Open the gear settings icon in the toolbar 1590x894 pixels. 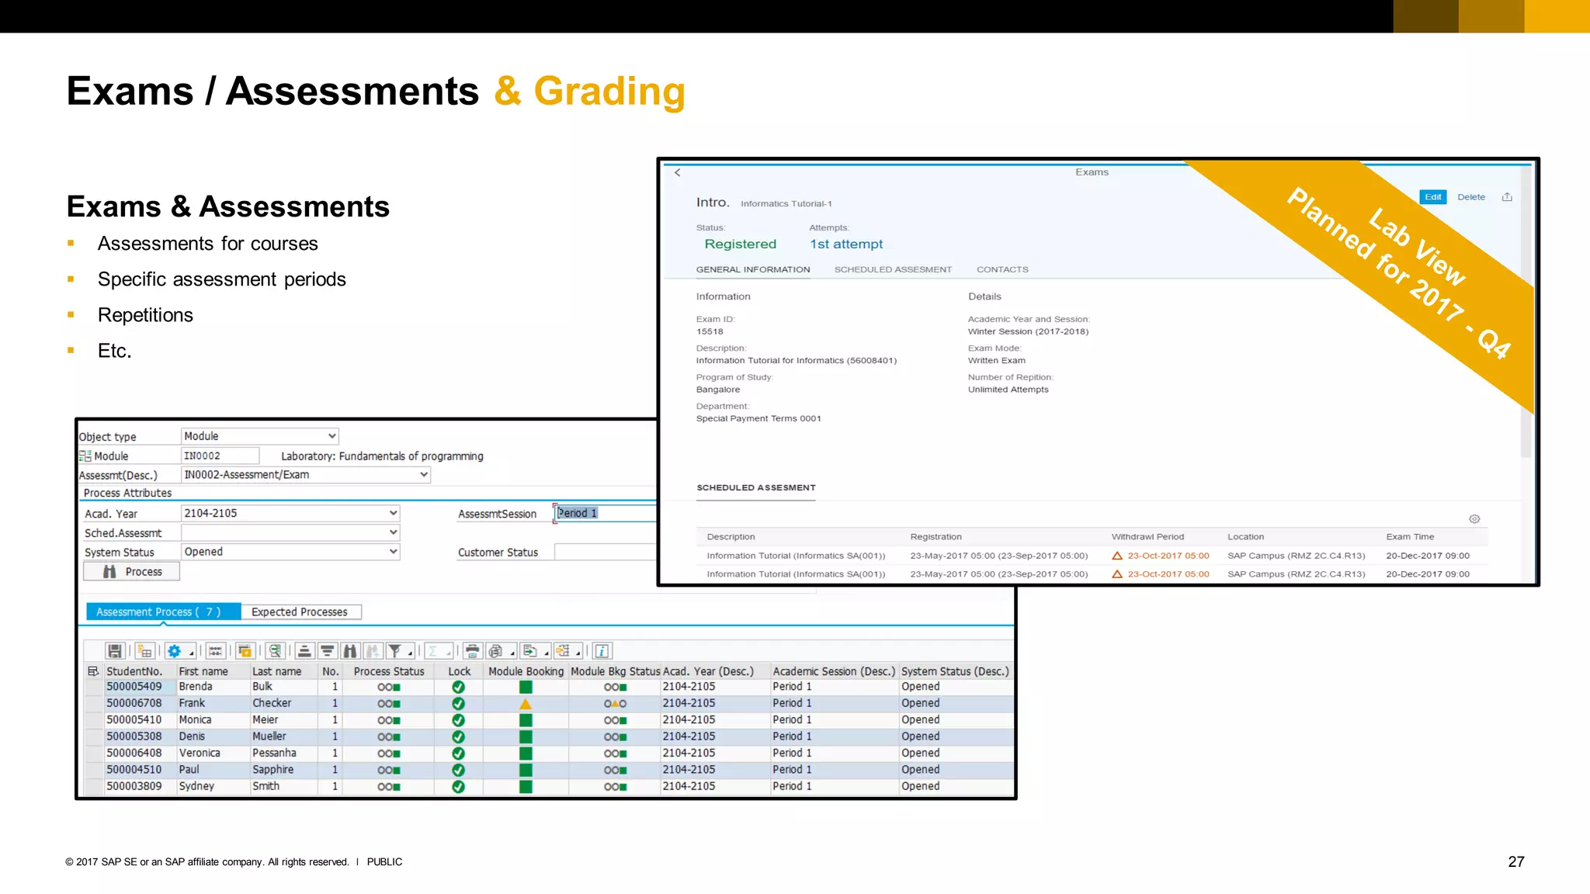coord(174,650)
